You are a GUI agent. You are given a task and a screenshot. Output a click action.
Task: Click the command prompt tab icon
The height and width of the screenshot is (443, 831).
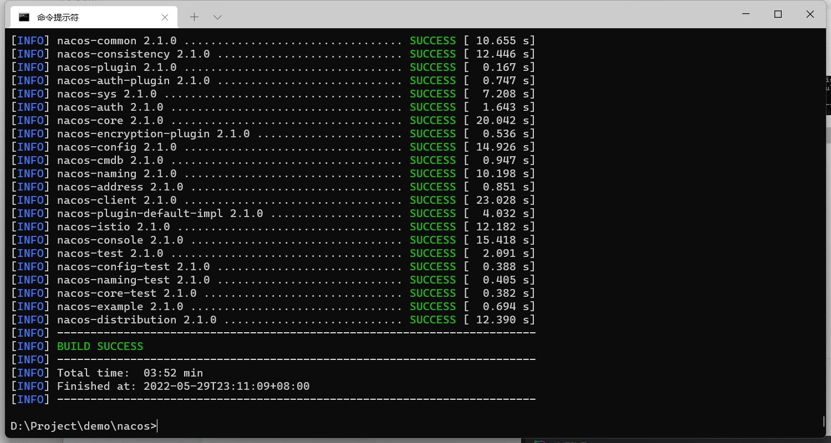click(24, 17)
